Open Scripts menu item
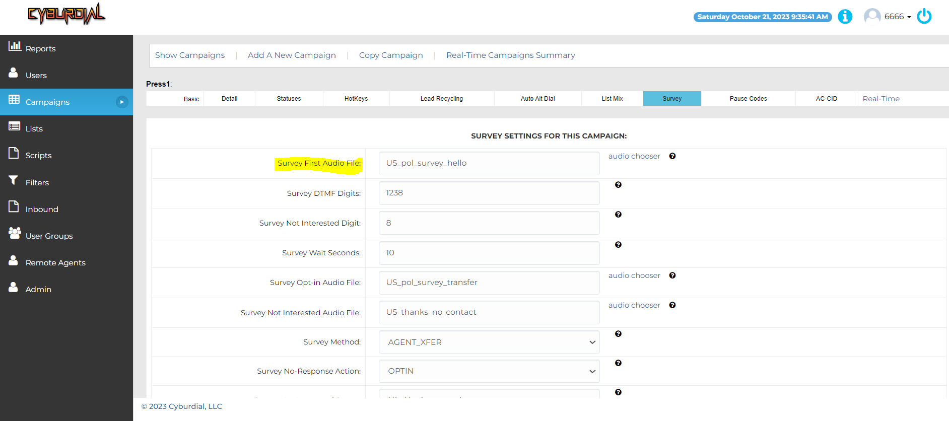949x421 pixels. [66, 155]
